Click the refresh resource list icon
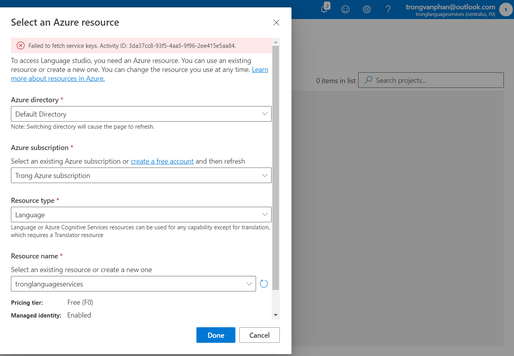The image size is (514, 356). pyautogui.click(x=264, y=284)
